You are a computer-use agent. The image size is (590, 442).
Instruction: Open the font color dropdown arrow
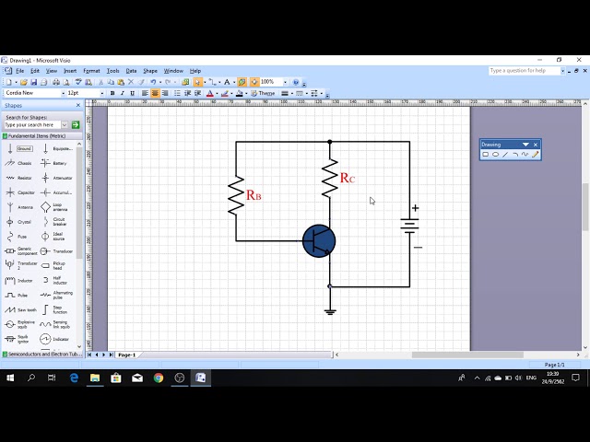[217, 94]
